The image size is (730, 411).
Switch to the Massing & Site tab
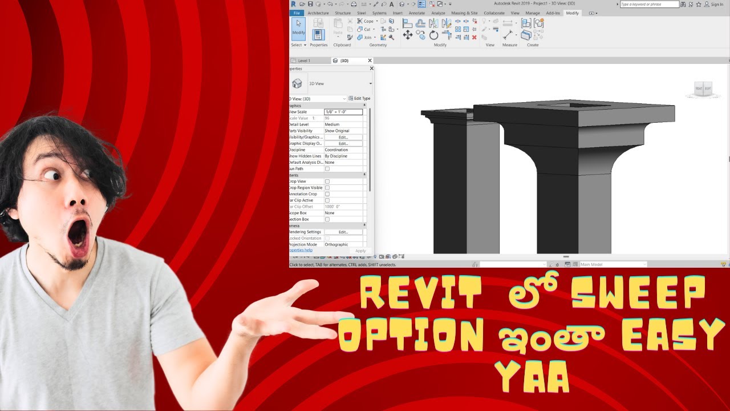[464, 13]
